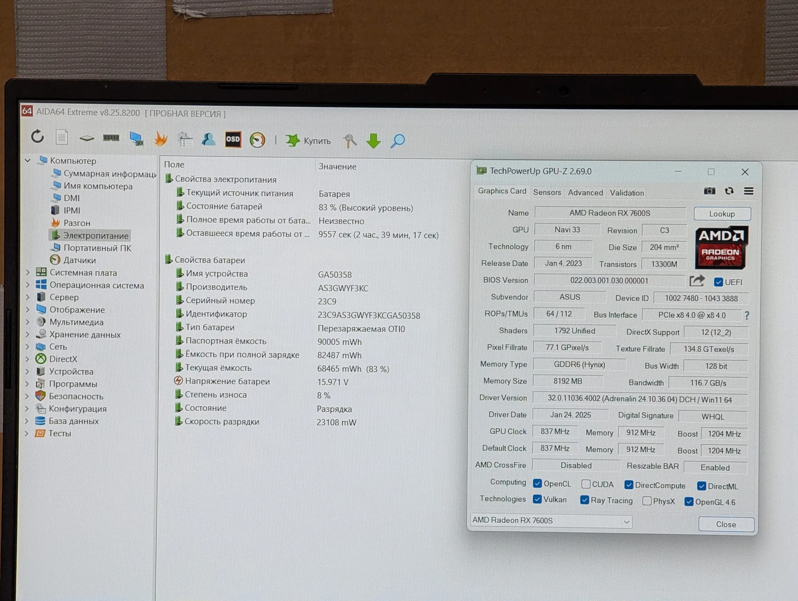Screen dimensions: 798x601
Task: Select the Graphics Card tab in GPU-Z
Action: [x=502, y=191]
